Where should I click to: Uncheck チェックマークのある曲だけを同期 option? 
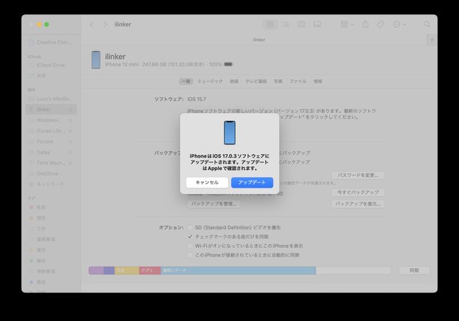tap(190, 236)
